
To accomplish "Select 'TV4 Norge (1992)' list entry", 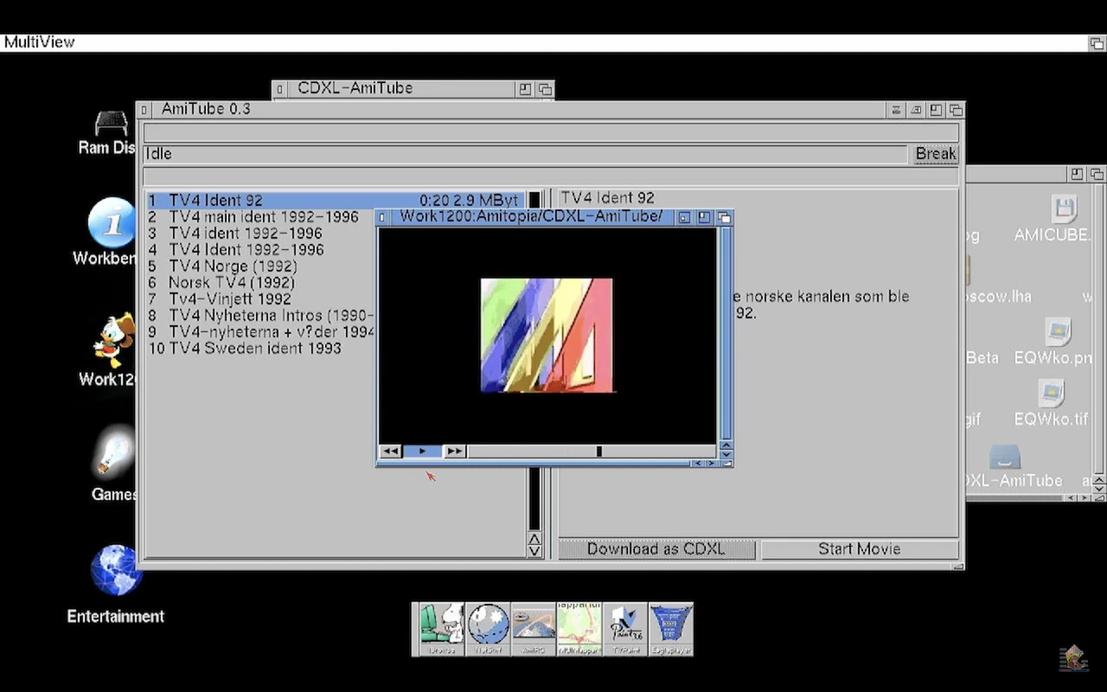I will tap(261, 266).
